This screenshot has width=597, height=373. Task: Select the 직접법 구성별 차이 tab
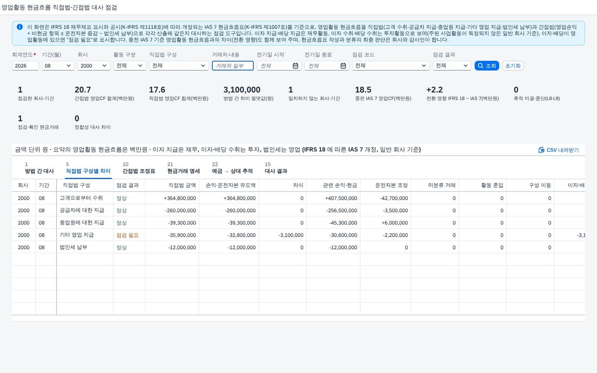pyautogui.click(x=88, y=168)
